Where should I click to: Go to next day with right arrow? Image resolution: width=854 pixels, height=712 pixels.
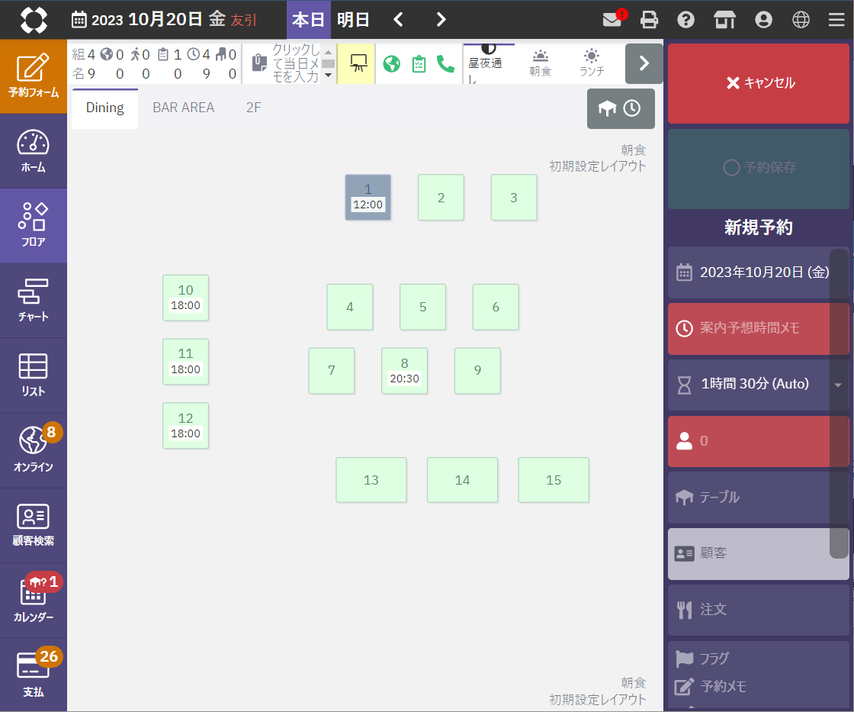(x=441, y=20)
